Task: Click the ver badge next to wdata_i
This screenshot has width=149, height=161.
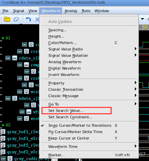Action: 8,98
